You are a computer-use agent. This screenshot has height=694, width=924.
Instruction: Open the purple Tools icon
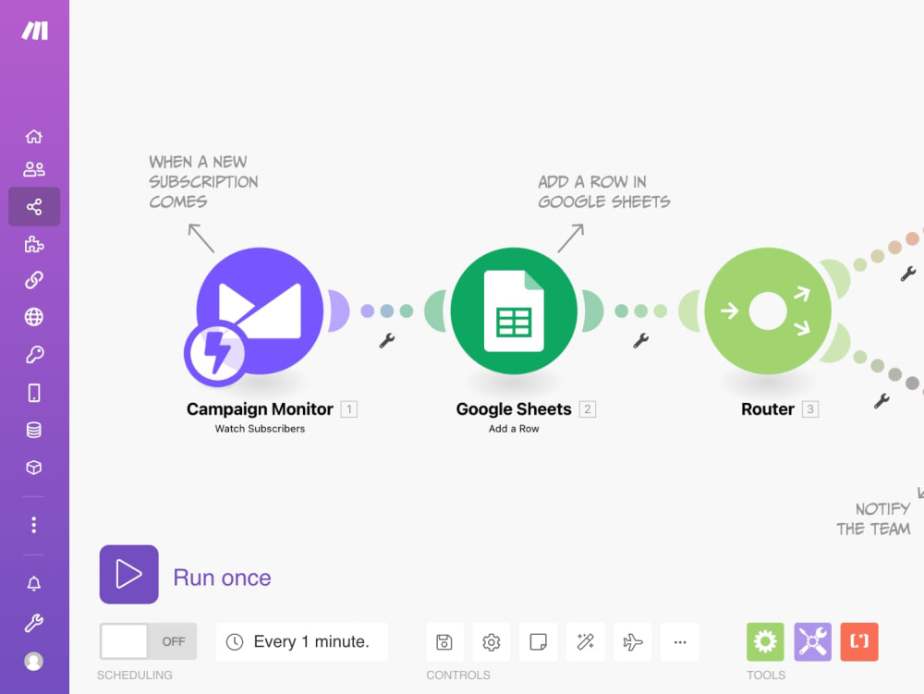coord(812,641)
